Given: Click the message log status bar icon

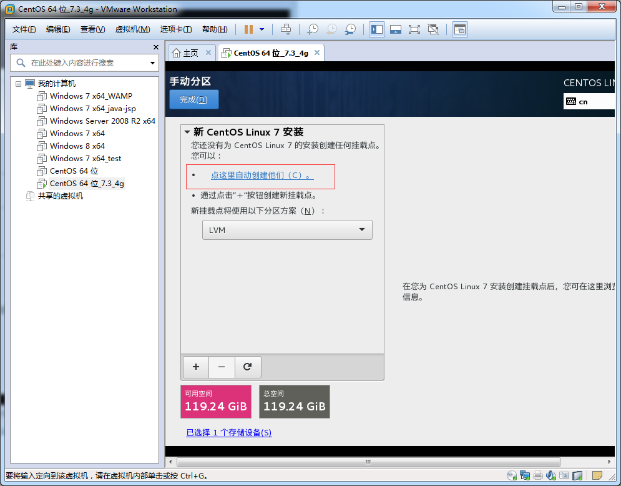Looking at the screenshot, I should click(x=597, y=475).
